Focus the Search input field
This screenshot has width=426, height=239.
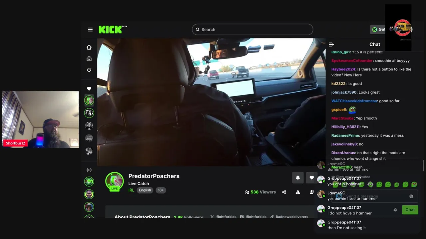[252, 30]
